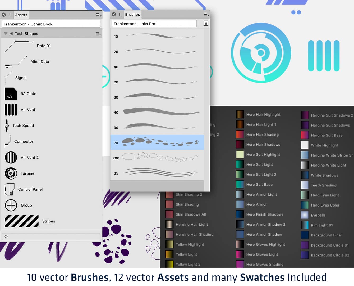Select the 5A Code asset icon
The height and width of the screenshot is (286, 354).
click(11, 93)
